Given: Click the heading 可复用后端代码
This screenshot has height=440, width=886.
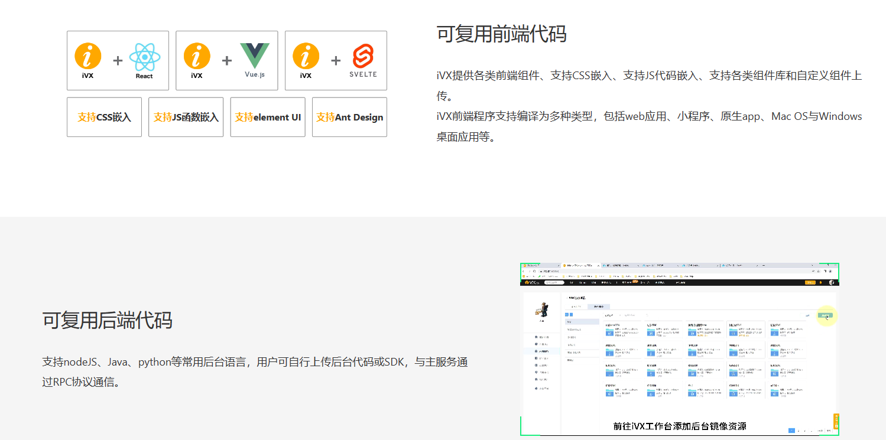Looking at the screenshot, I should (x=107, y=320).
